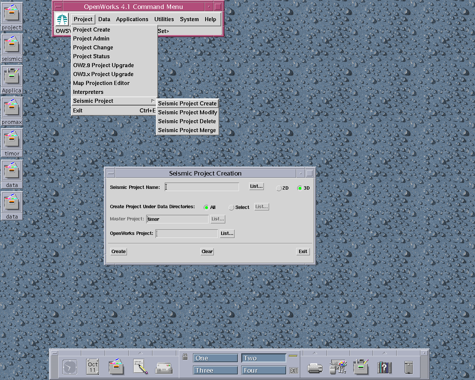Click the Landmark logo icon in Command Menu
This screenshot has height=380, width=475.
pos(62,19)
